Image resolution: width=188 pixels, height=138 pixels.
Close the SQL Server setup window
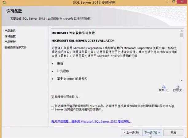tap(182, 2)
